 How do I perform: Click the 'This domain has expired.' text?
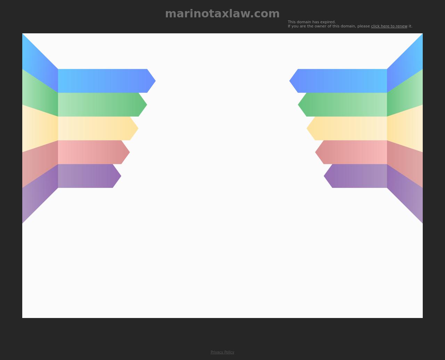click(x=311, y=22)
